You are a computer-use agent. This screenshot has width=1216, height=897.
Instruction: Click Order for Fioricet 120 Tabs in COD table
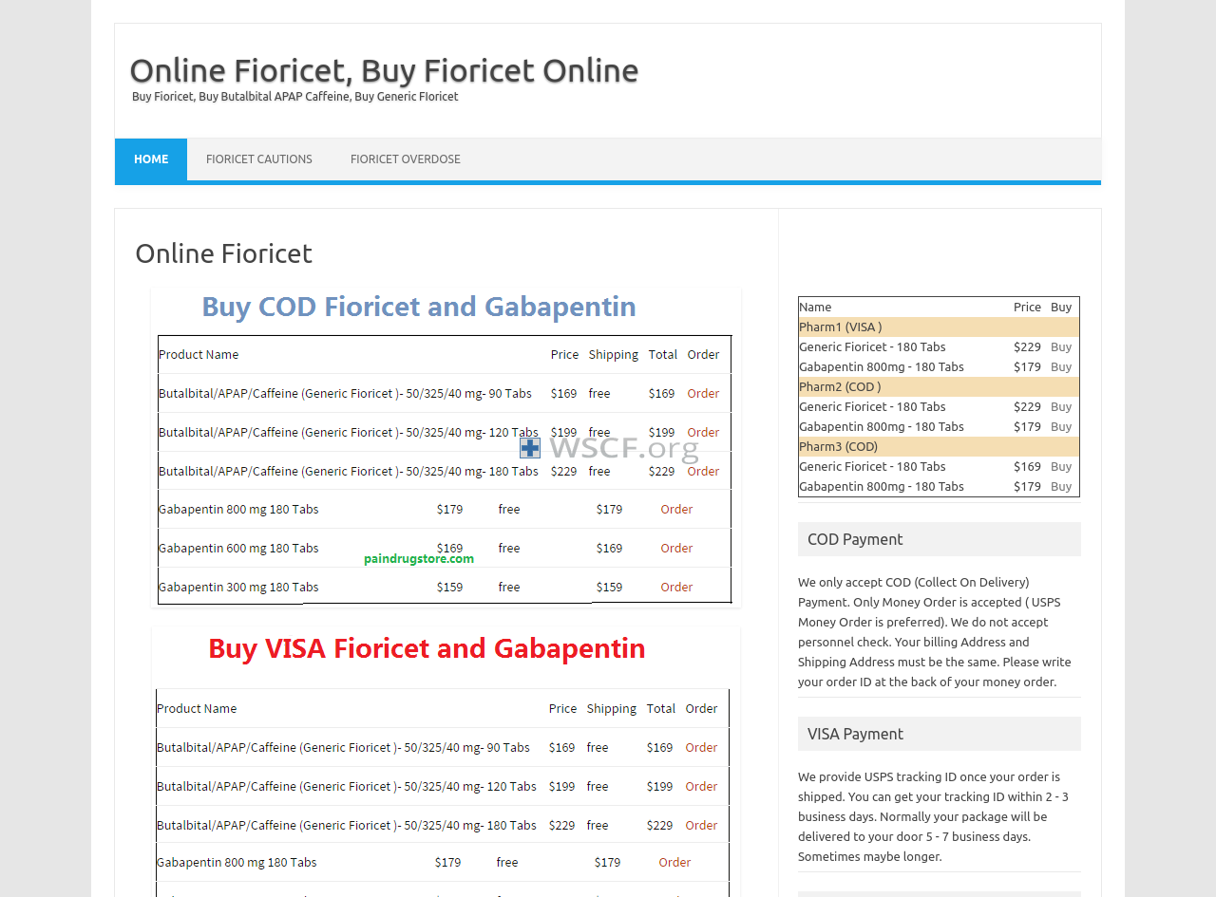click(x=703, y=432)
